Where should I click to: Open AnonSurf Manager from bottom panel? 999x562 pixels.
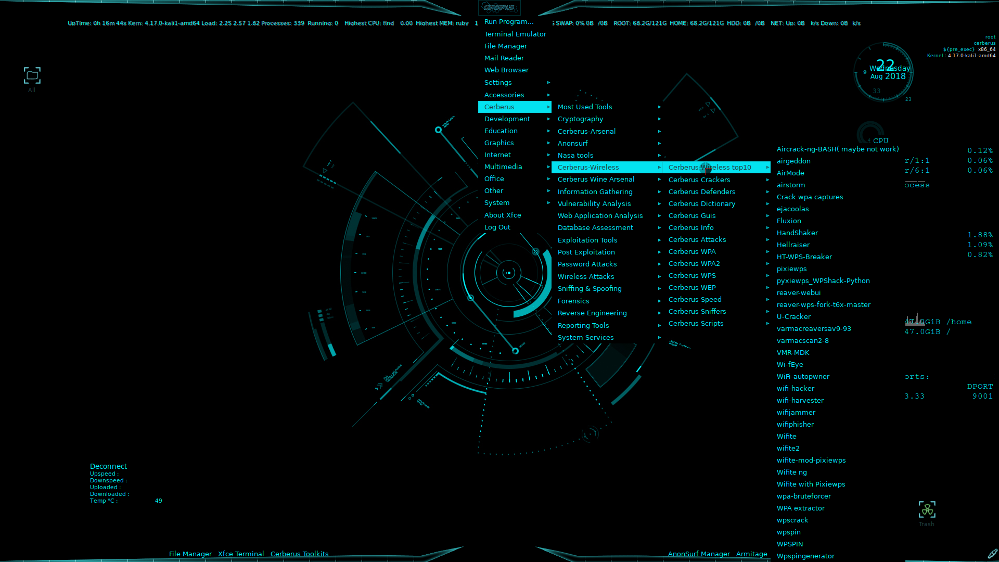pyautogui.click(x=699, y=554)
